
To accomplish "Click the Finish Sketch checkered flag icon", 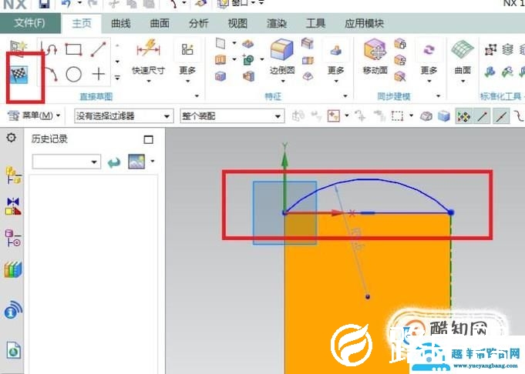I will tap(19, 74).
